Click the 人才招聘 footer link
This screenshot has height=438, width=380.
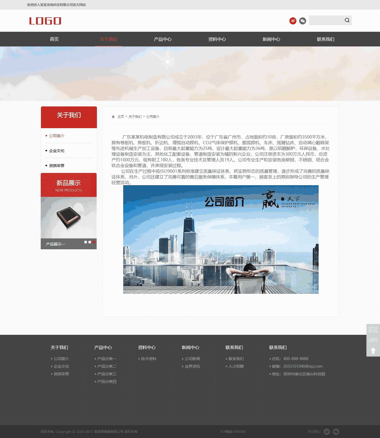pyautogui.click(x=236, y=366)
